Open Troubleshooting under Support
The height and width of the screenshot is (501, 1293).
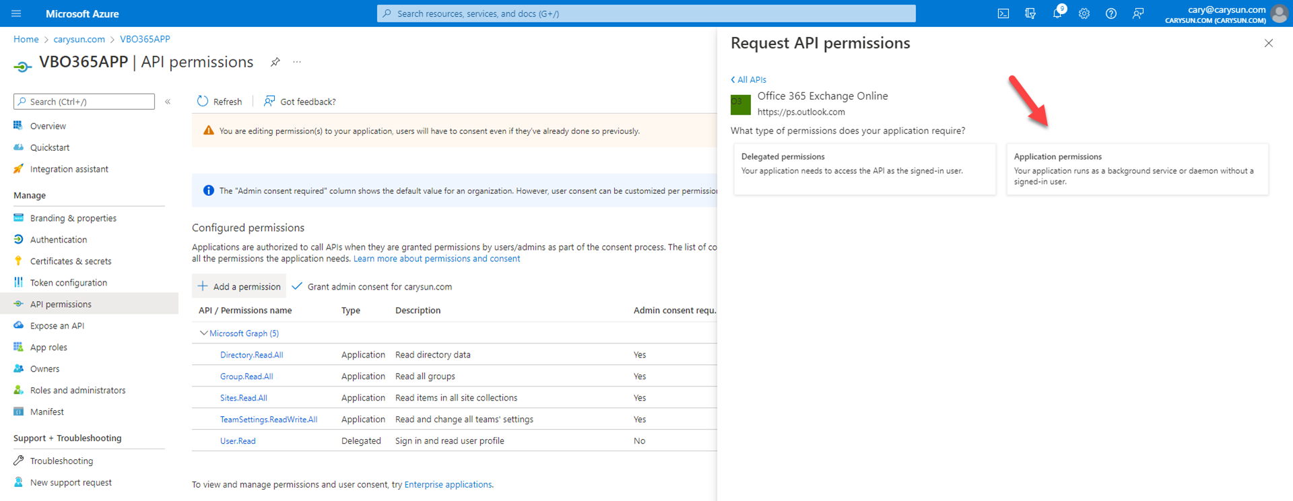(x=61, y=461)
